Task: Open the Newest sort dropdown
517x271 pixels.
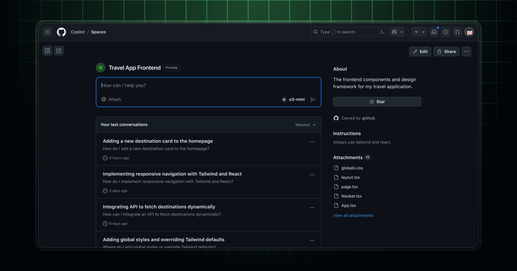Action: 305,125
